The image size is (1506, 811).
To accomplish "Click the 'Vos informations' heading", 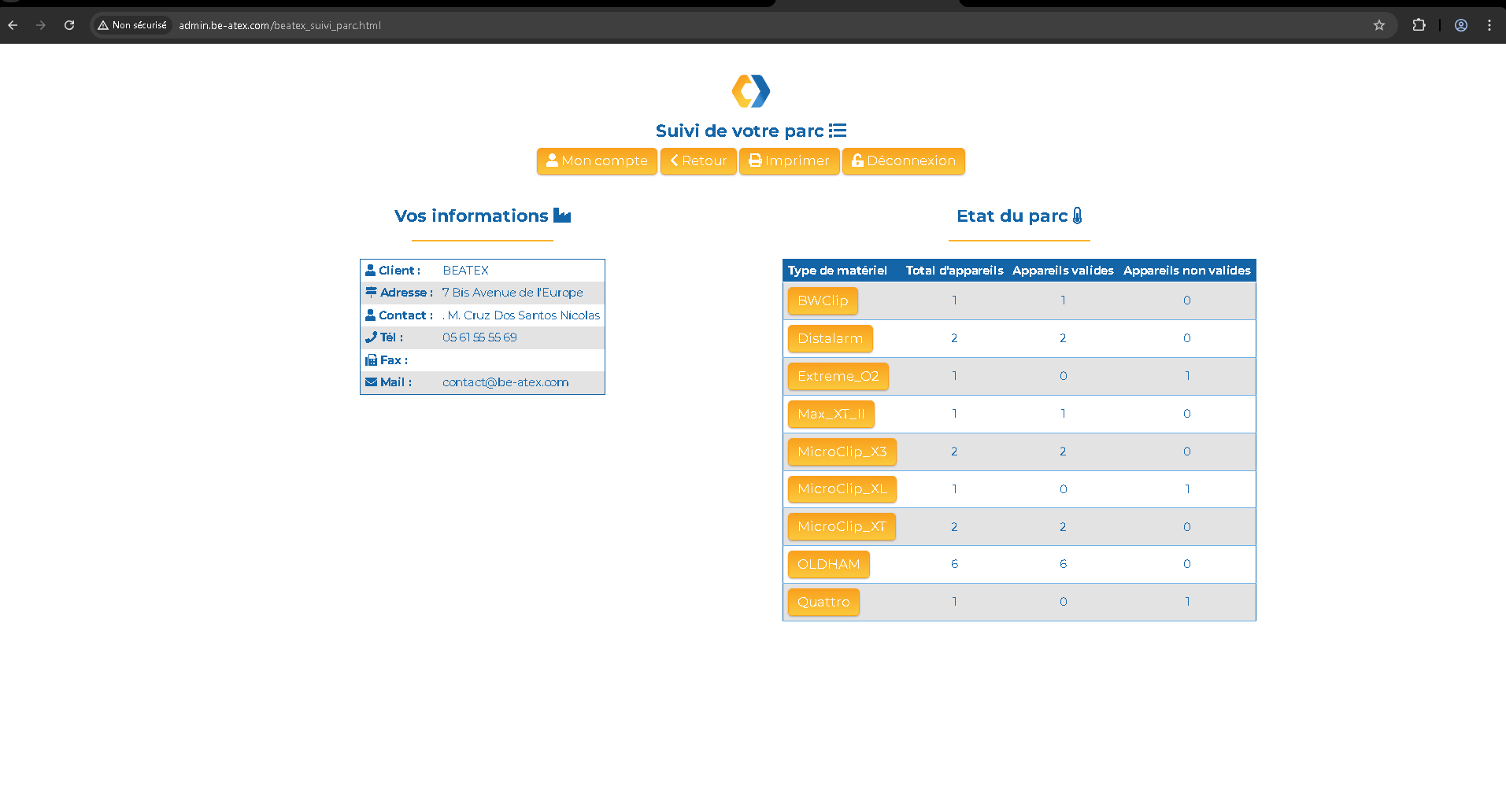I will (471, 216).
